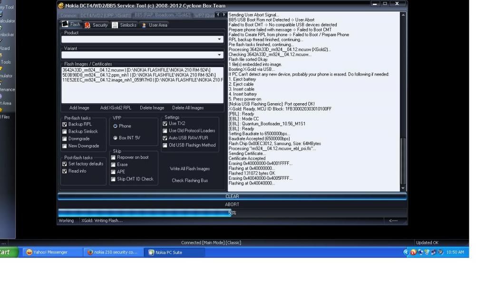Screen dimensions: 487x292
Task: Expand the Variant dropdown
Action: (x=219, y=55)
